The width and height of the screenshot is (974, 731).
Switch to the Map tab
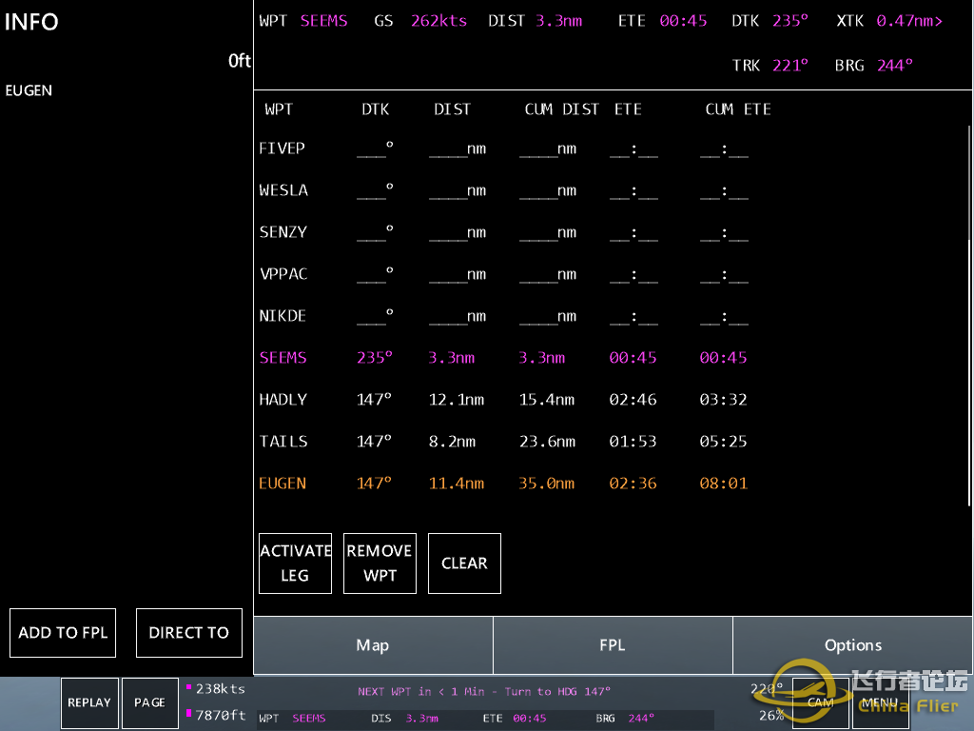pos(373,645)
